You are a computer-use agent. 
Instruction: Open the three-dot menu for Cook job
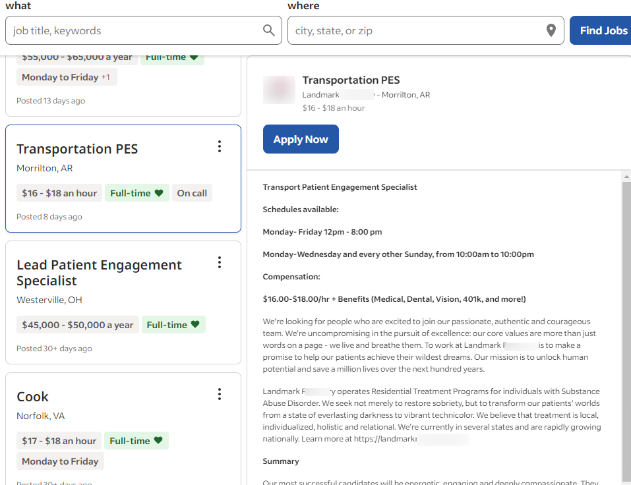220,395
